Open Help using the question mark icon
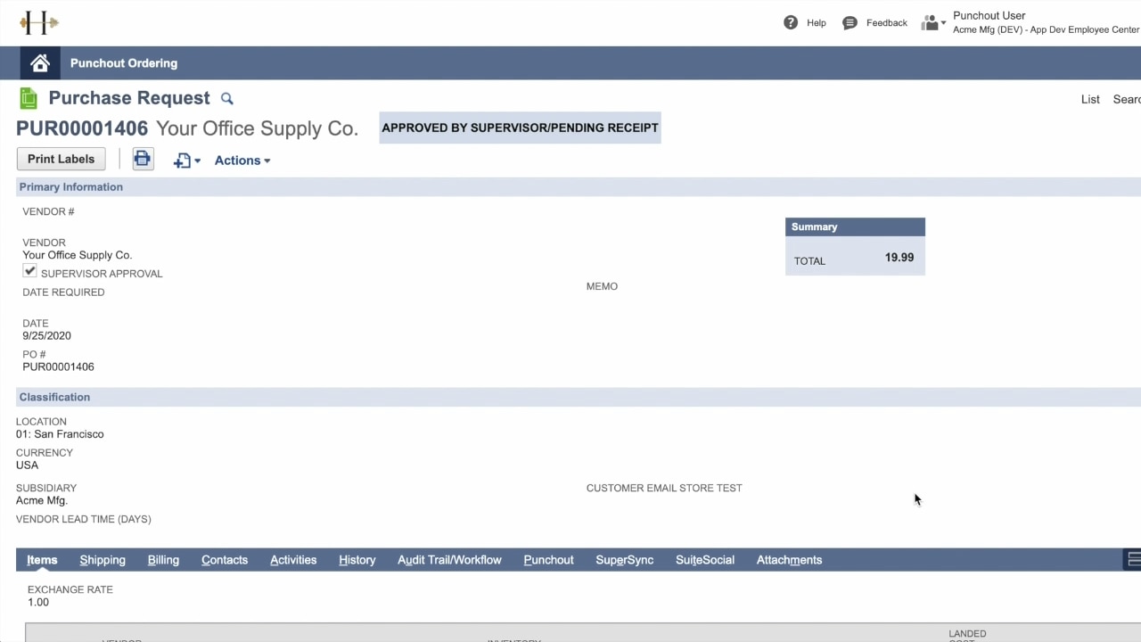 (791, 22)
